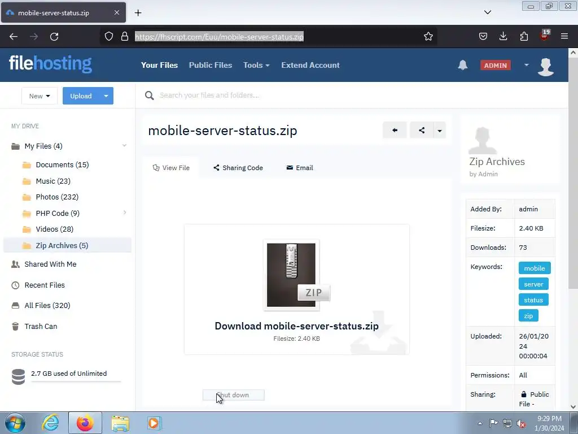
Task: Click the Pocket save icon
Action: point(483,36)
